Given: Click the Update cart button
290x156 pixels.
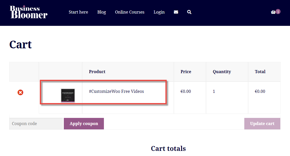Looking at the screenshot, I should click(x=262, y=124).
